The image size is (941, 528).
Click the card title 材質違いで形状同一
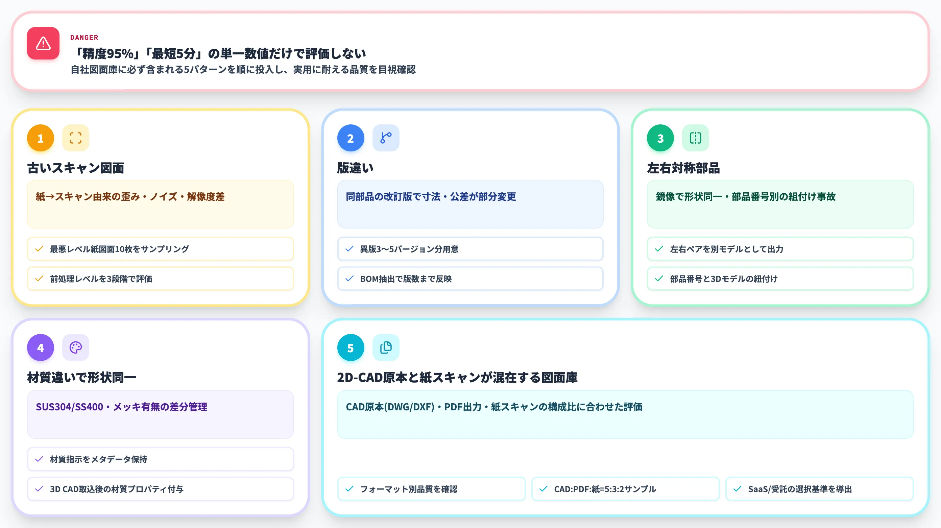81,378
